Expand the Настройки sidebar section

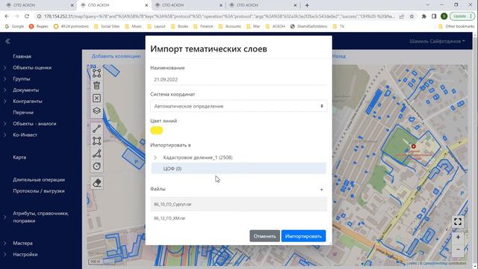coord(5,254)
